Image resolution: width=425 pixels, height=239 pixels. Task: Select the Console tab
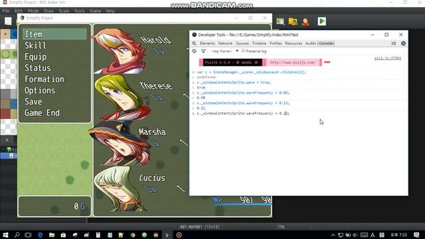coord(326,43)
